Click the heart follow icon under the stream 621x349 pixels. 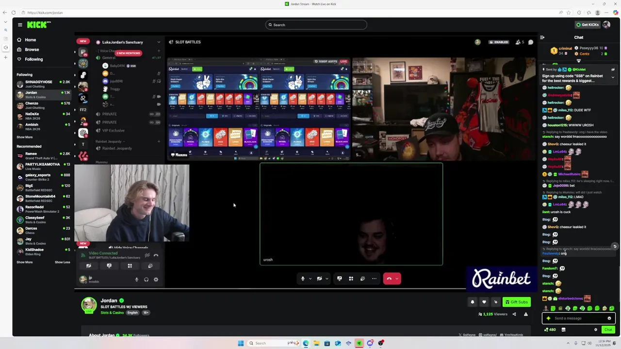click(484, 302)
